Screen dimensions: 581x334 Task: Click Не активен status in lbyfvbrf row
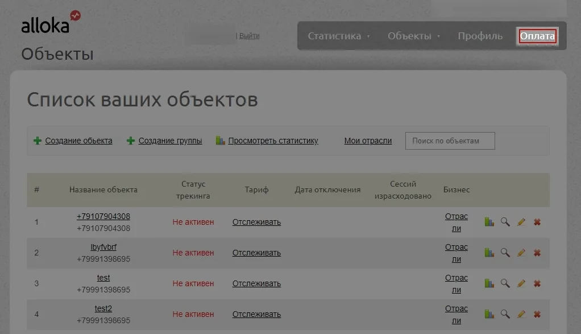[x=193, y=253]
